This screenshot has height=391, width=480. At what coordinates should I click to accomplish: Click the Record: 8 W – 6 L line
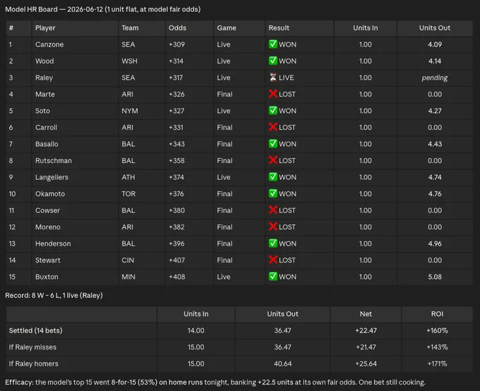click(x=54, y=296)
